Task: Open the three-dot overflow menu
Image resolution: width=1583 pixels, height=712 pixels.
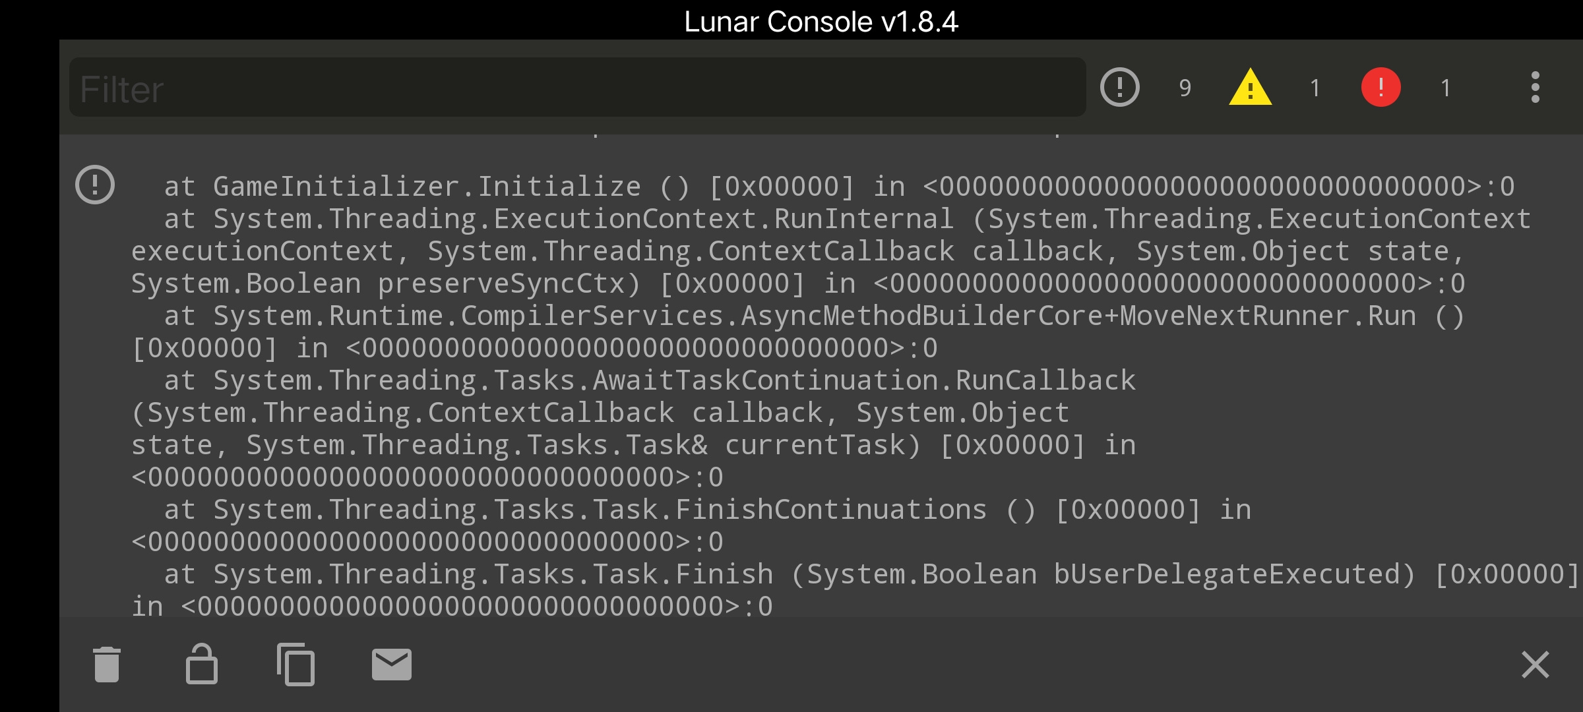Action: pos(1536,87)
